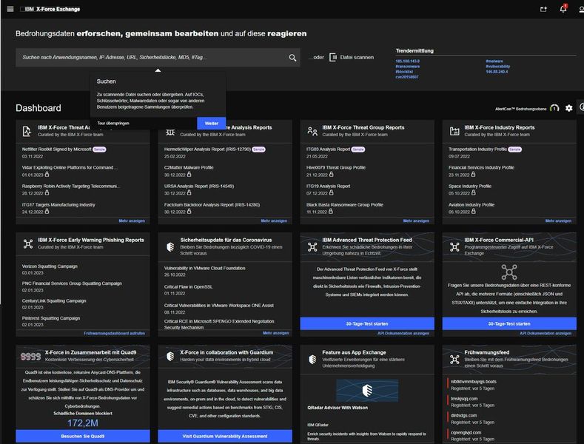Screen dimensions: 584x444
Task: Click the lock icon beside C2Matter Malware Profile date
Action: 189,175
